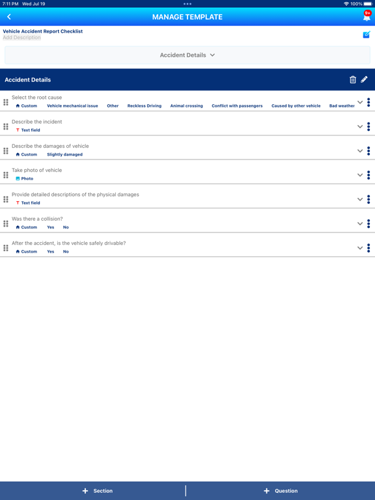Viewport: 375px width, 500px height.
Task: Tap the 7:11 PM clock in the status bar
Action: coord(10,4)
